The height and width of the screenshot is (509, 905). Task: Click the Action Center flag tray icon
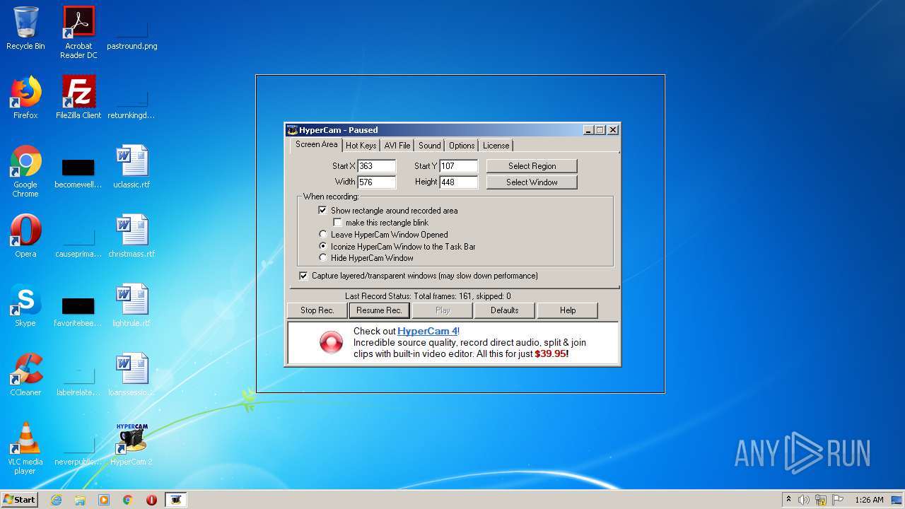[x=837, y=500]
